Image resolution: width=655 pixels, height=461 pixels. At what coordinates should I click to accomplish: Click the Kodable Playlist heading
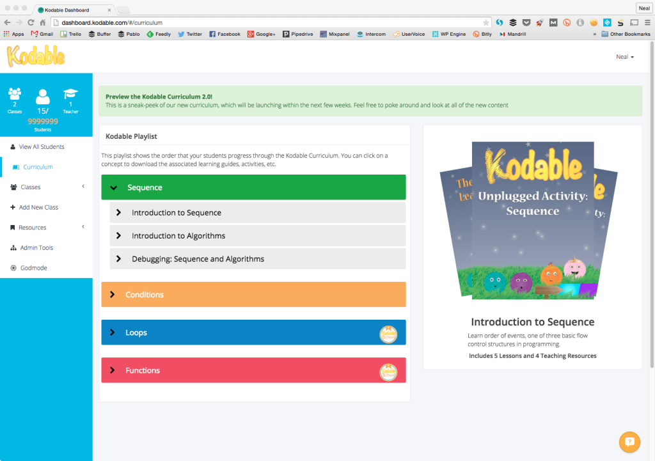pyautogui.click(x=131, y=136)
